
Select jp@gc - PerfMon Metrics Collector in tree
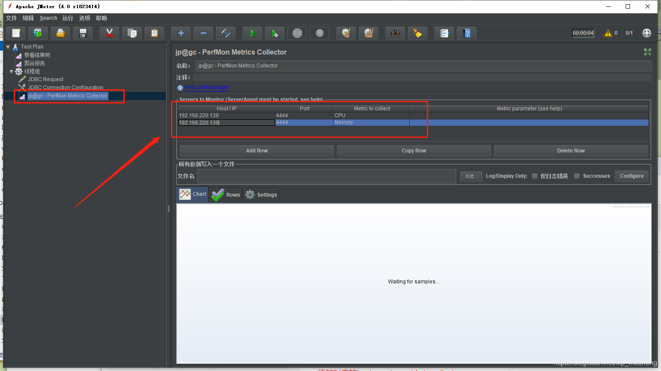[x=68, y=96]
